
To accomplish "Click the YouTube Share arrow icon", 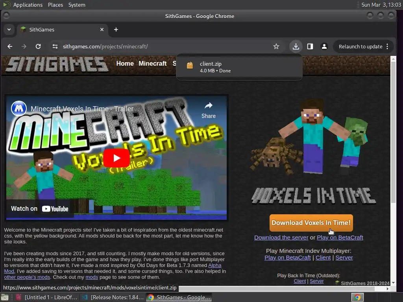I will (209, 105).
